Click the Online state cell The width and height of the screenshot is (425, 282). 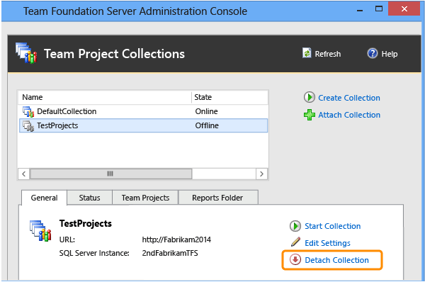(x=206, y=111)
